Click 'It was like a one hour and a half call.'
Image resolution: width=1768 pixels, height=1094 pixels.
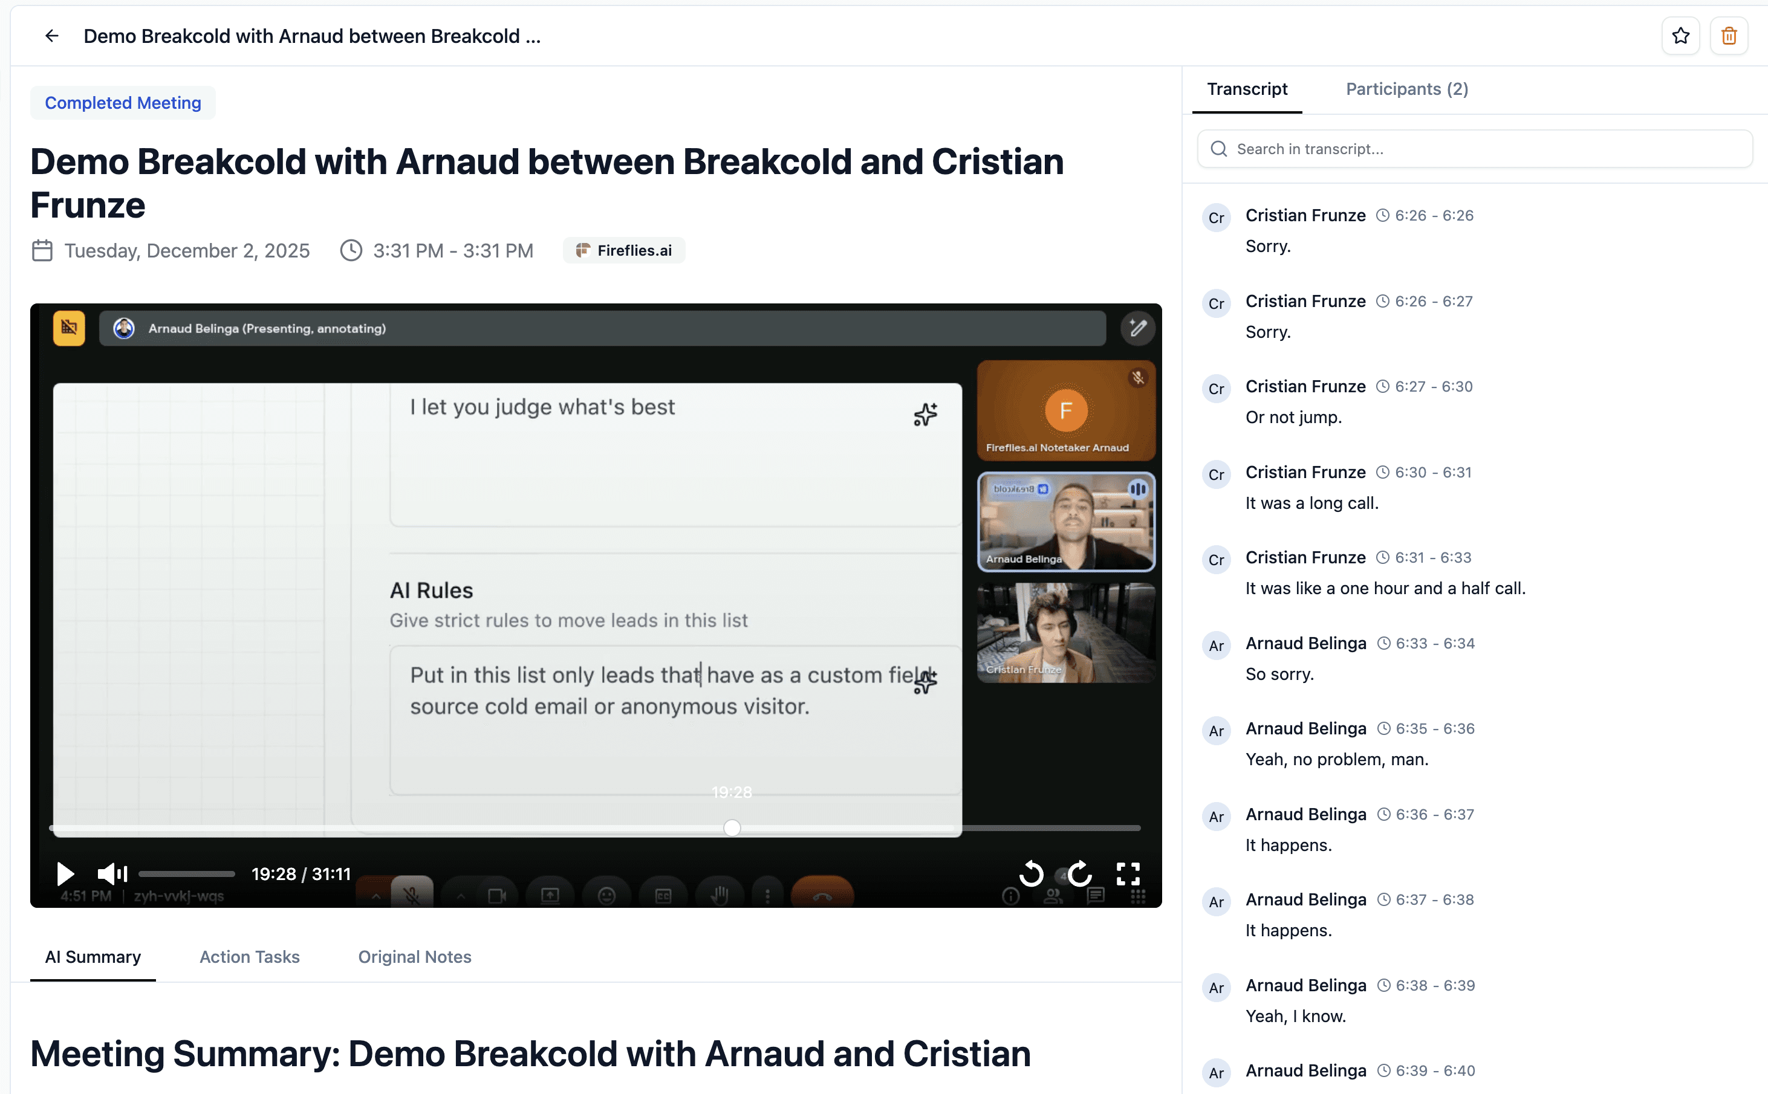point(1385,588)
